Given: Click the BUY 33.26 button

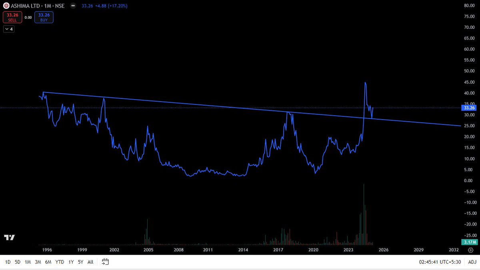Looking at the screenshot, I should 44,17.
